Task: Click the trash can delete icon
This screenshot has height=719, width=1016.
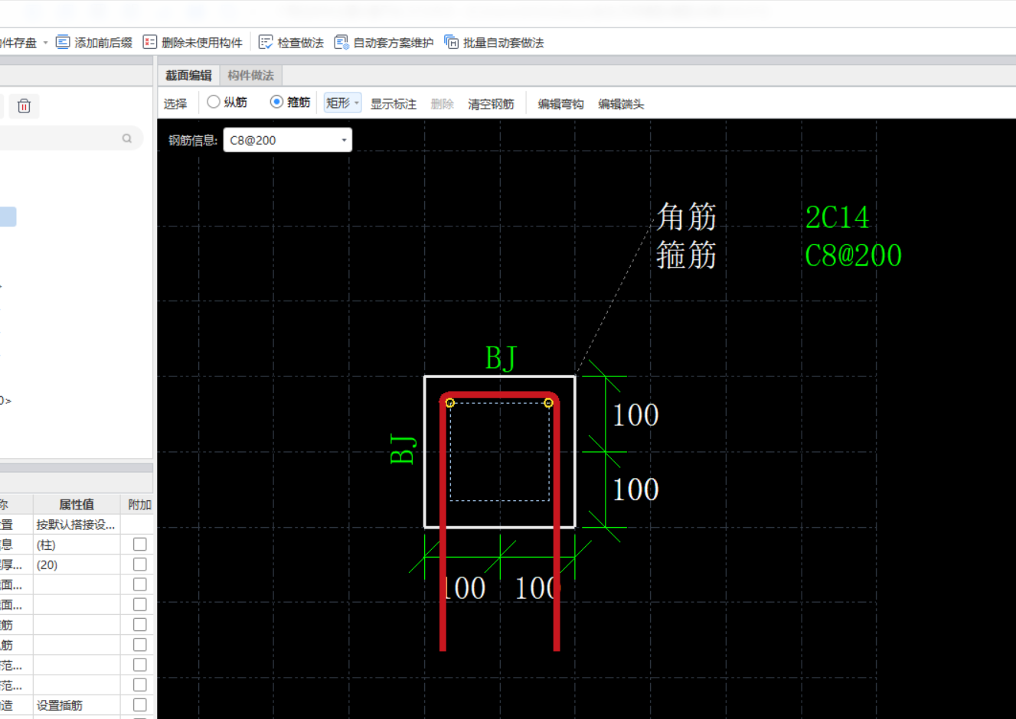Action: [x=24, y=106]
